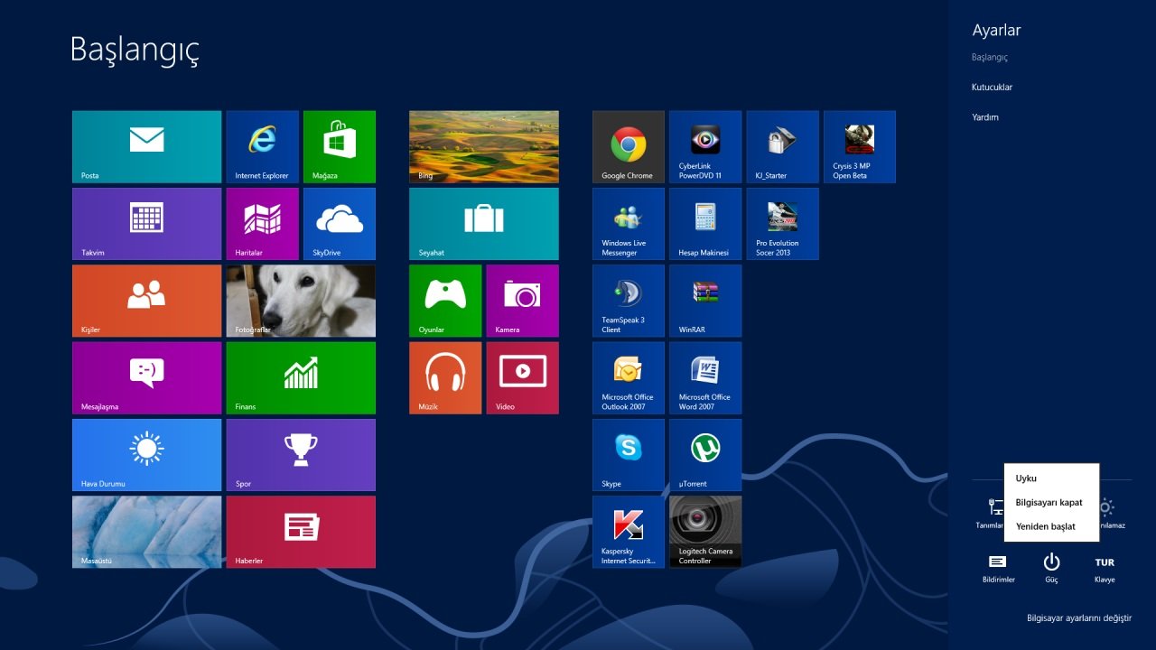Open Microsoft Office Word 2007
The height and width of the screenshot is (650, 1156).
click(705, 378)
